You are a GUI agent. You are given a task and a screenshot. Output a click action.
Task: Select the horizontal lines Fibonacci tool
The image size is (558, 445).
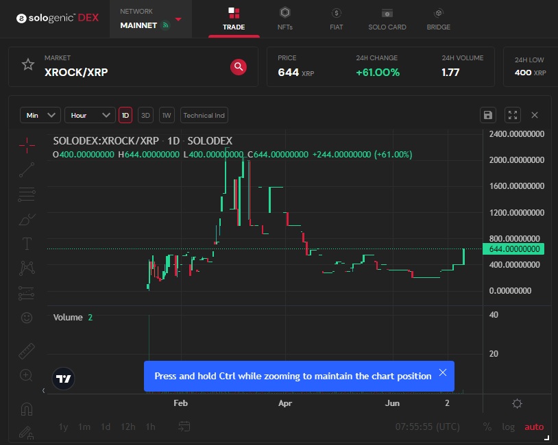click(x=27, y=194)
